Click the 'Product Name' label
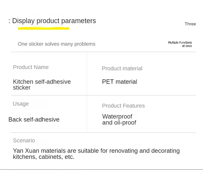 (31, 67)
